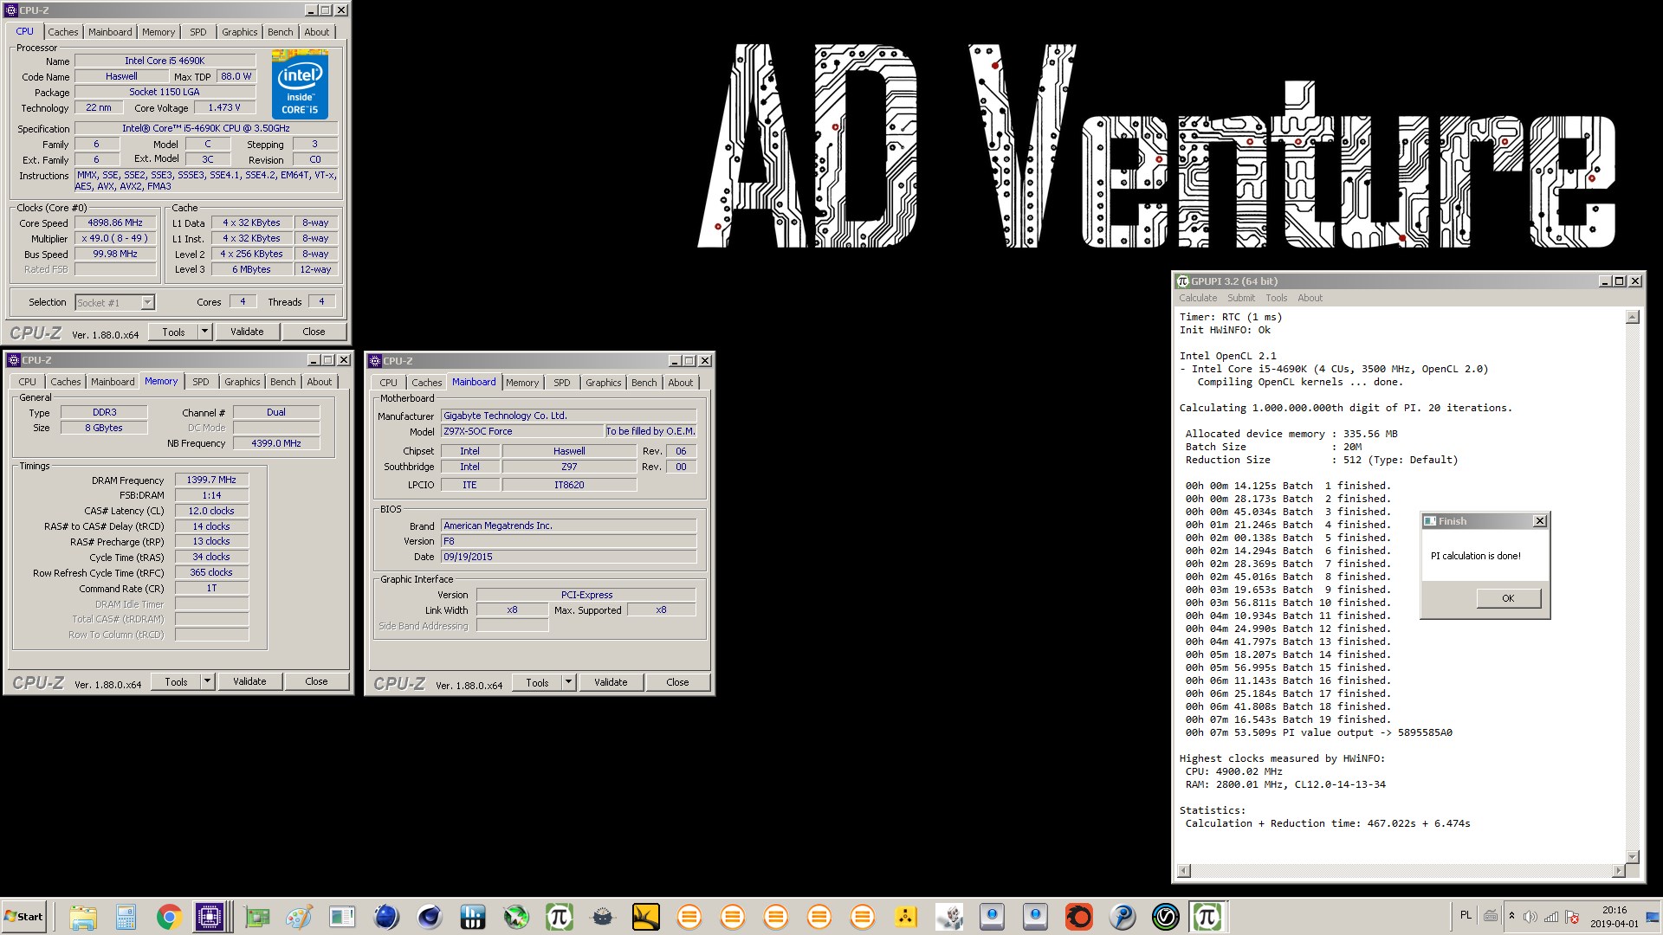This screenshot has height=935, width=1663.
Task: Open About tab in CPU-Z Mainboard window
Action: [680, 383]
